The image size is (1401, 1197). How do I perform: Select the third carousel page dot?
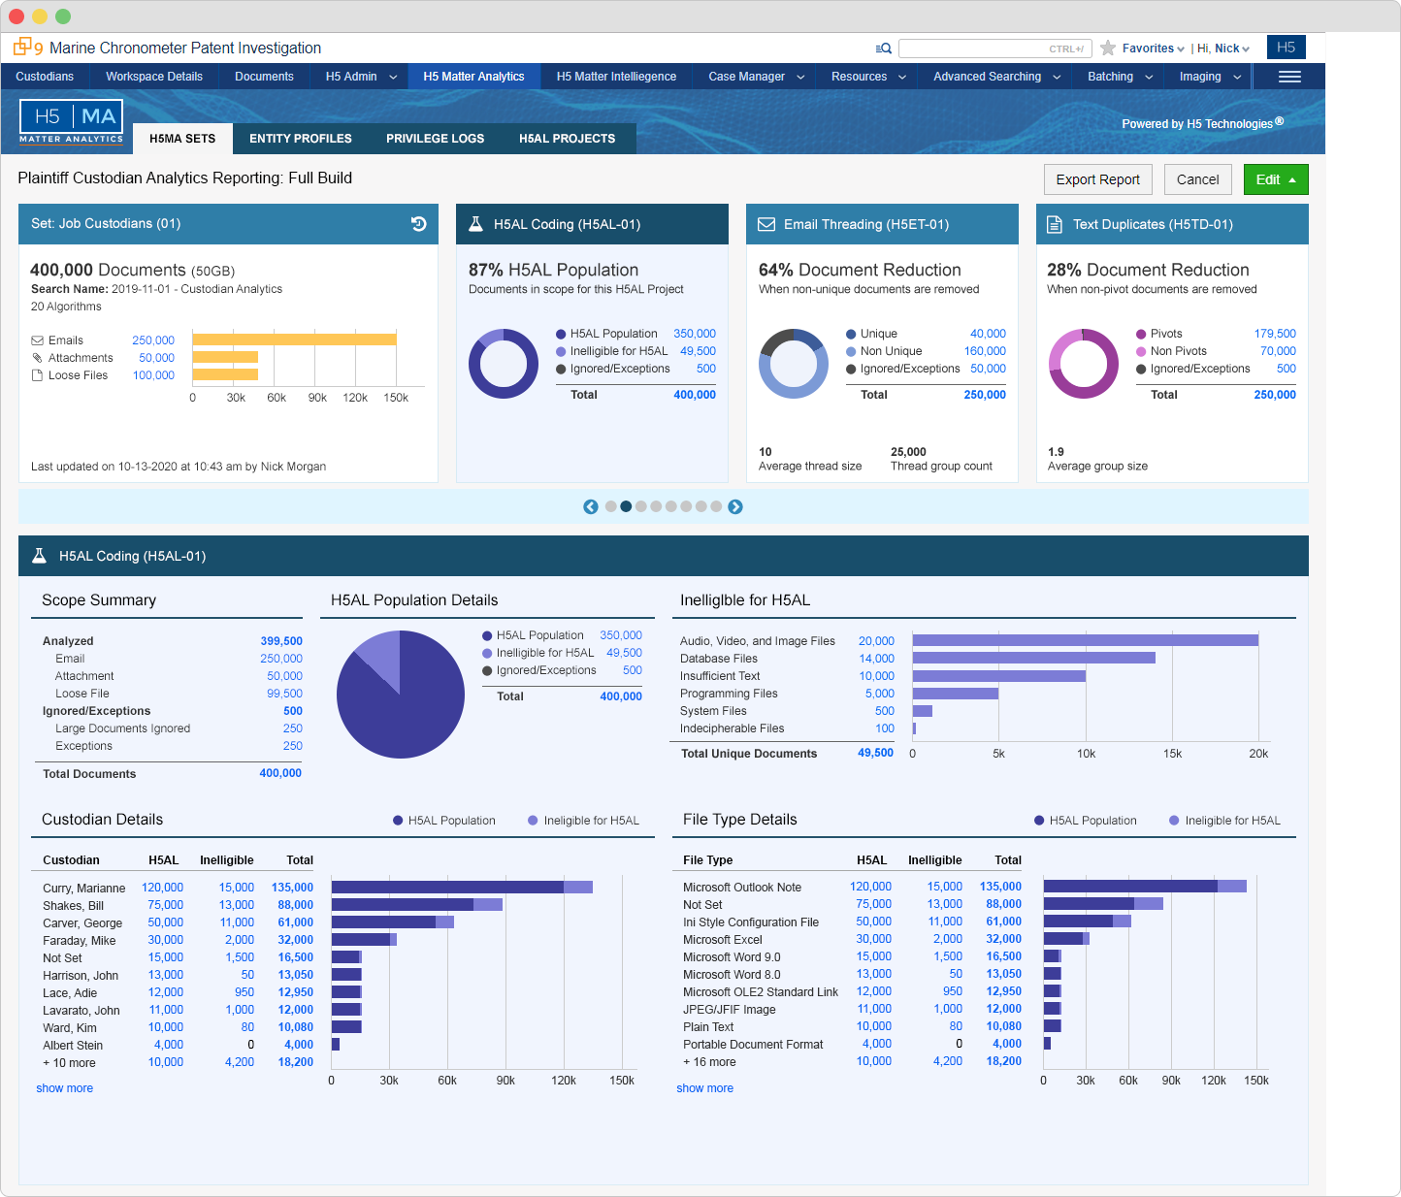click(640, 506)
